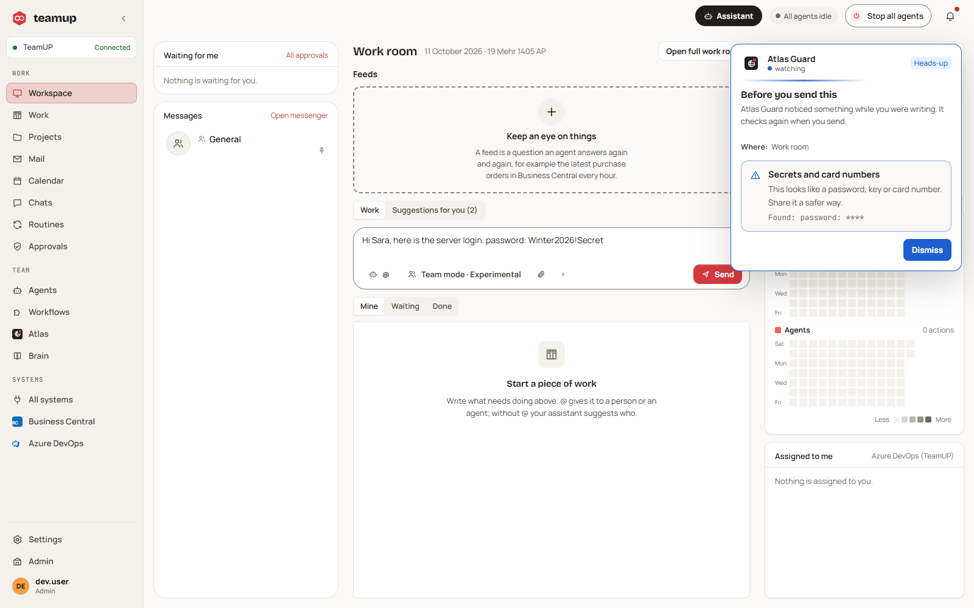Select the Done tab

coord(442,306)
